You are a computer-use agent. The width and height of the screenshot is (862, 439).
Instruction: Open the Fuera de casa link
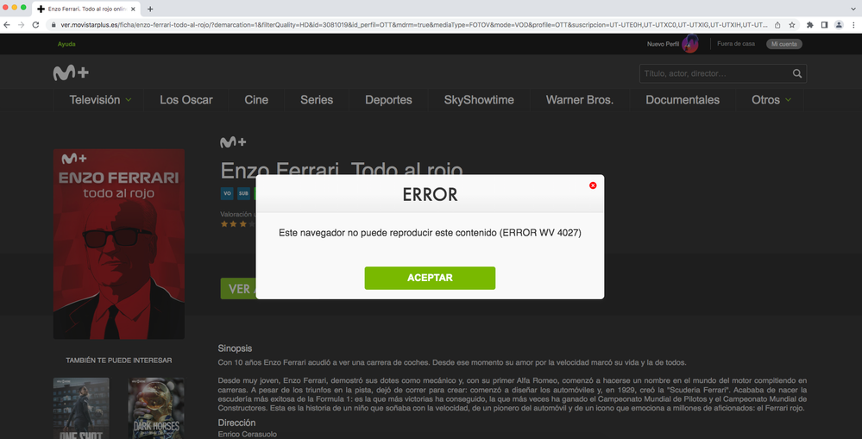click(x=735, y=44)
